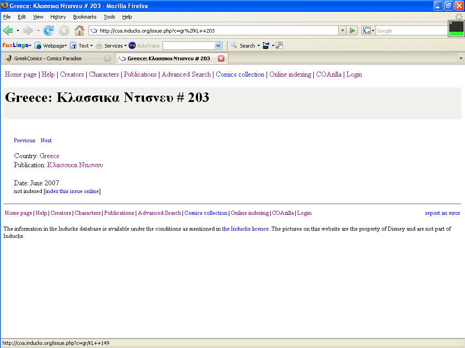Click the site favicon in address bar
Image resolution: width=465 pixels, height=348 pixels.
94,30
